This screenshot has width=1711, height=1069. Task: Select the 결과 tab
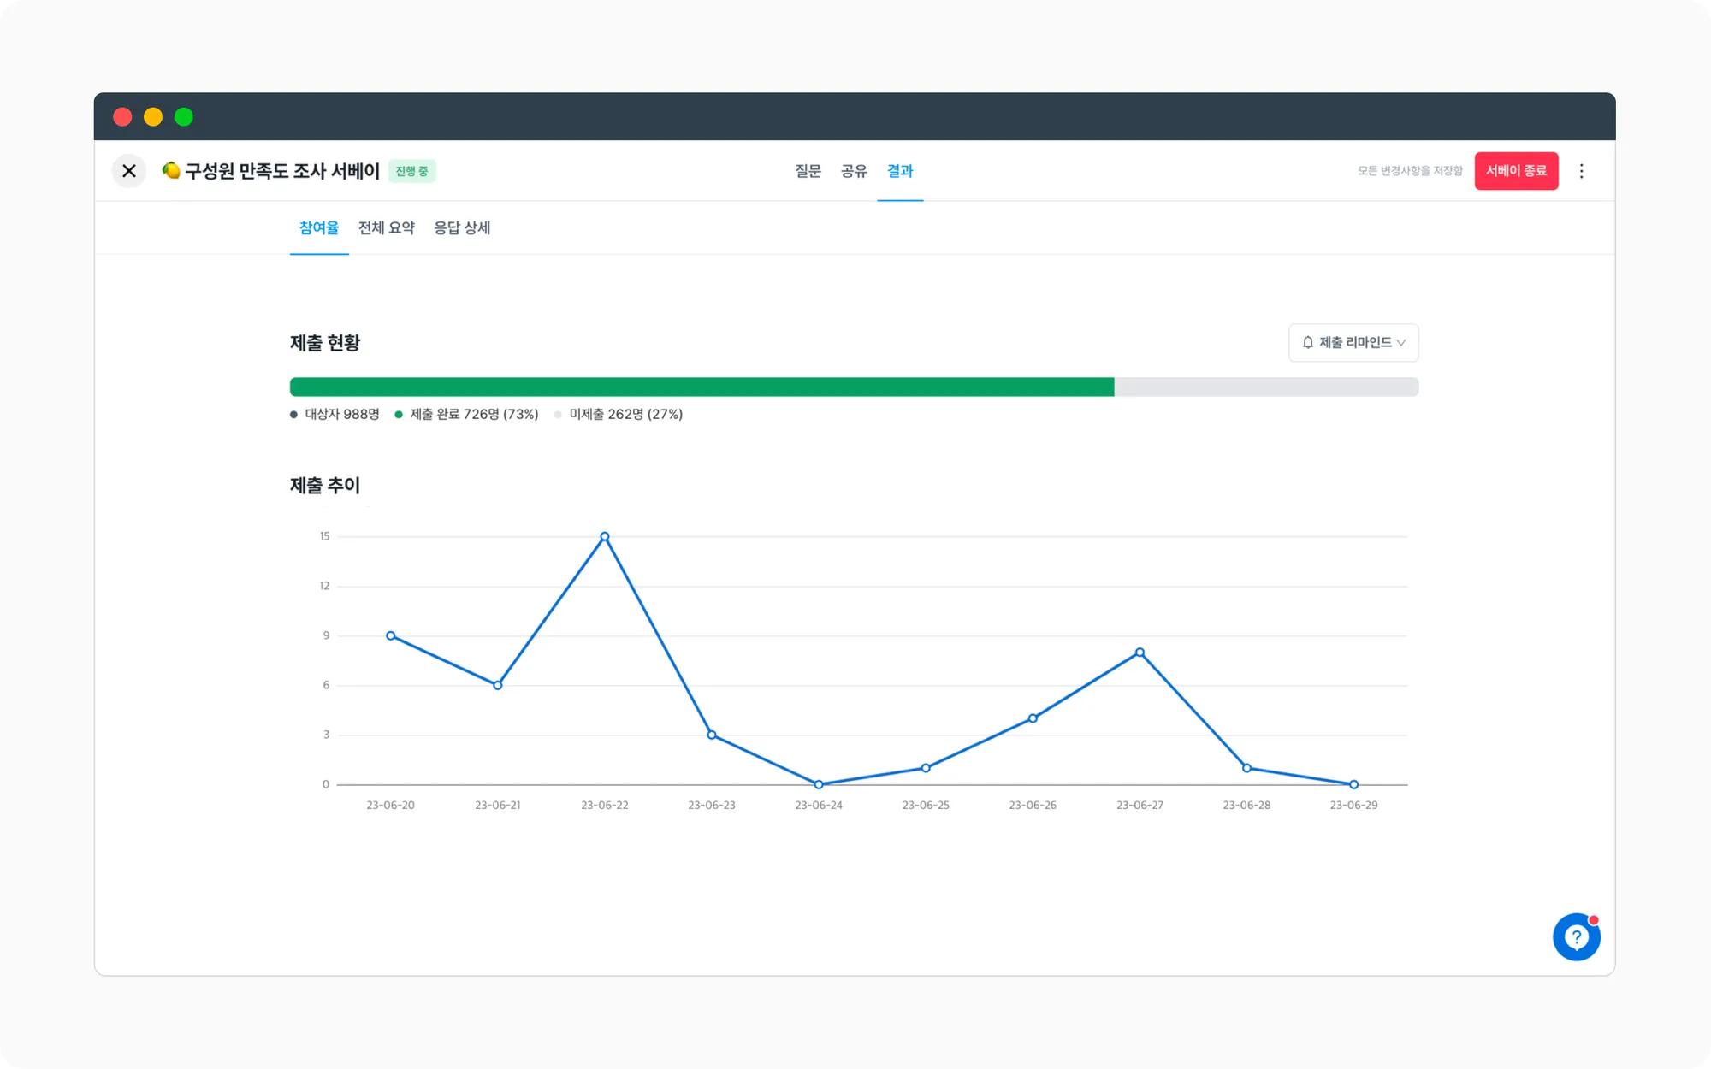pyautogui.click(x=900, y=171)
